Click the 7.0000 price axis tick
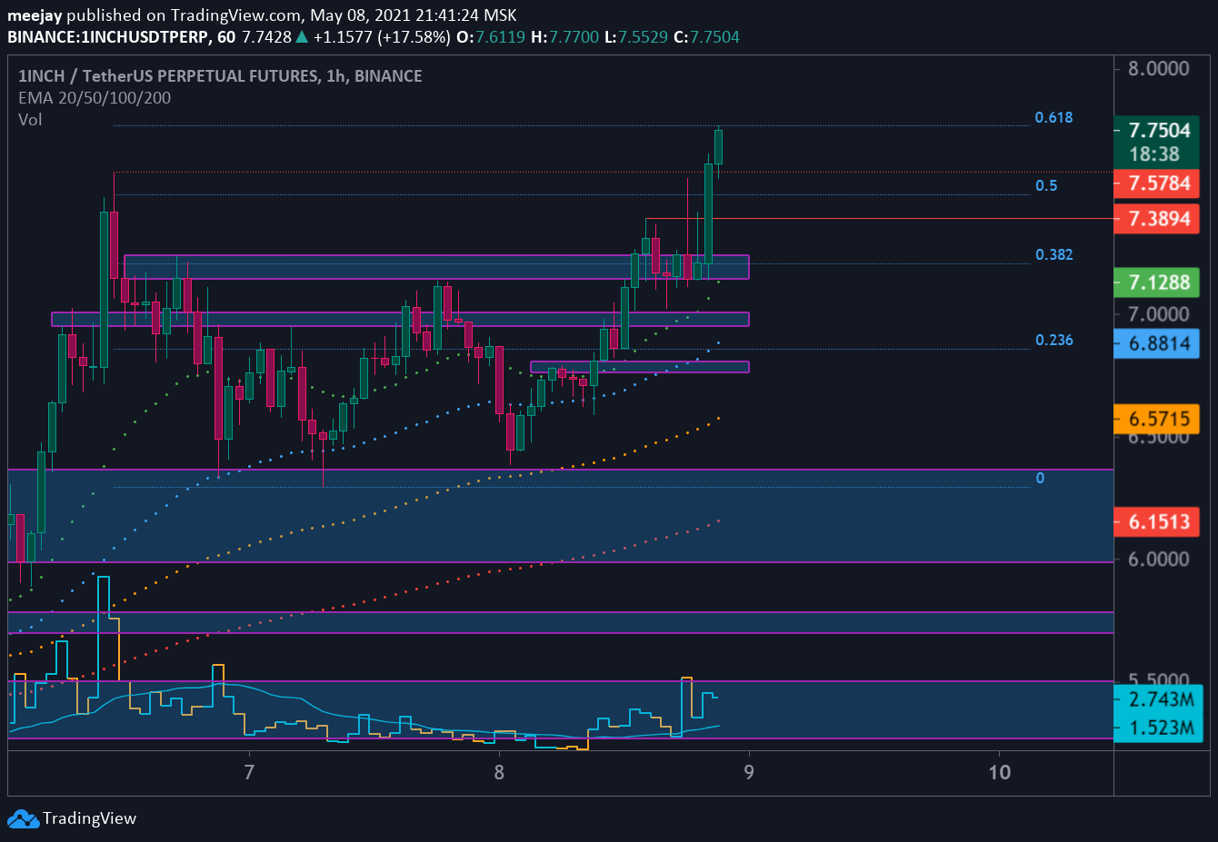Viewport: 1218px width, 842px height. [1158, 314]
